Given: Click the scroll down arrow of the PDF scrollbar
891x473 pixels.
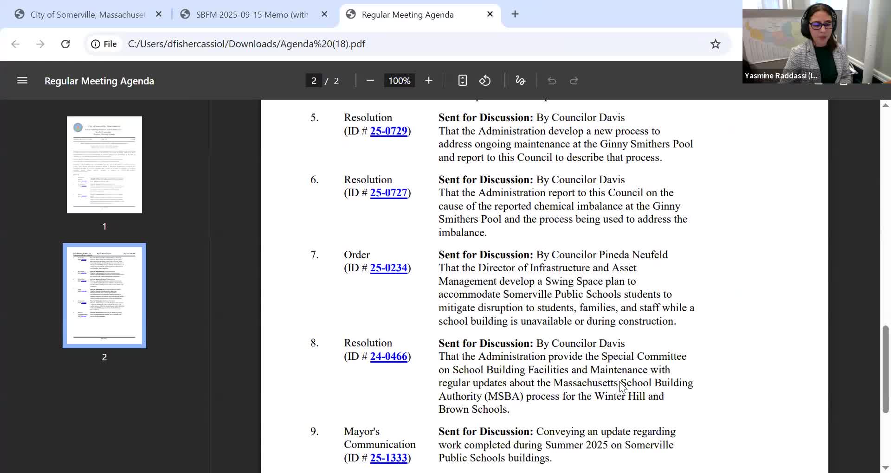Looking at the screenshot, I should pos(885,467).
